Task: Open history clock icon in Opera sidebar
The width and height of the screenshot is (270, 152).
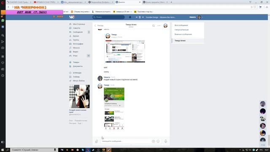Action: [x=3, y=76]
